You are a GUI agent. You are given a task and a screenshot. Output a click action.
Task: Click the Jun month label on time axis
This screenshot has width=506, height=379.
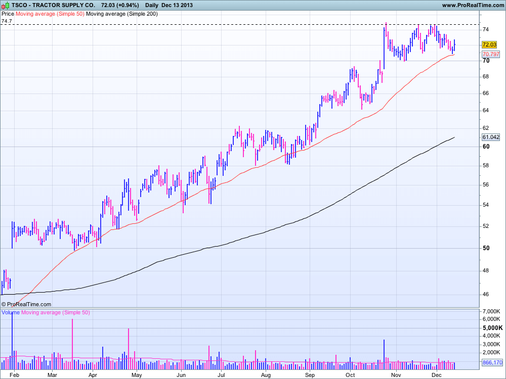[x=181, y=375]
